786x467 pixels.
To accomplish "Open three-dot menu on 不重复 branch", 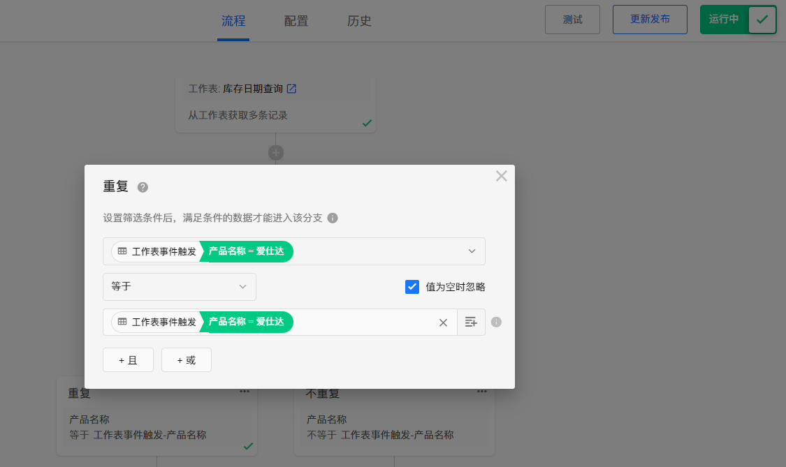I will point(482,392).
